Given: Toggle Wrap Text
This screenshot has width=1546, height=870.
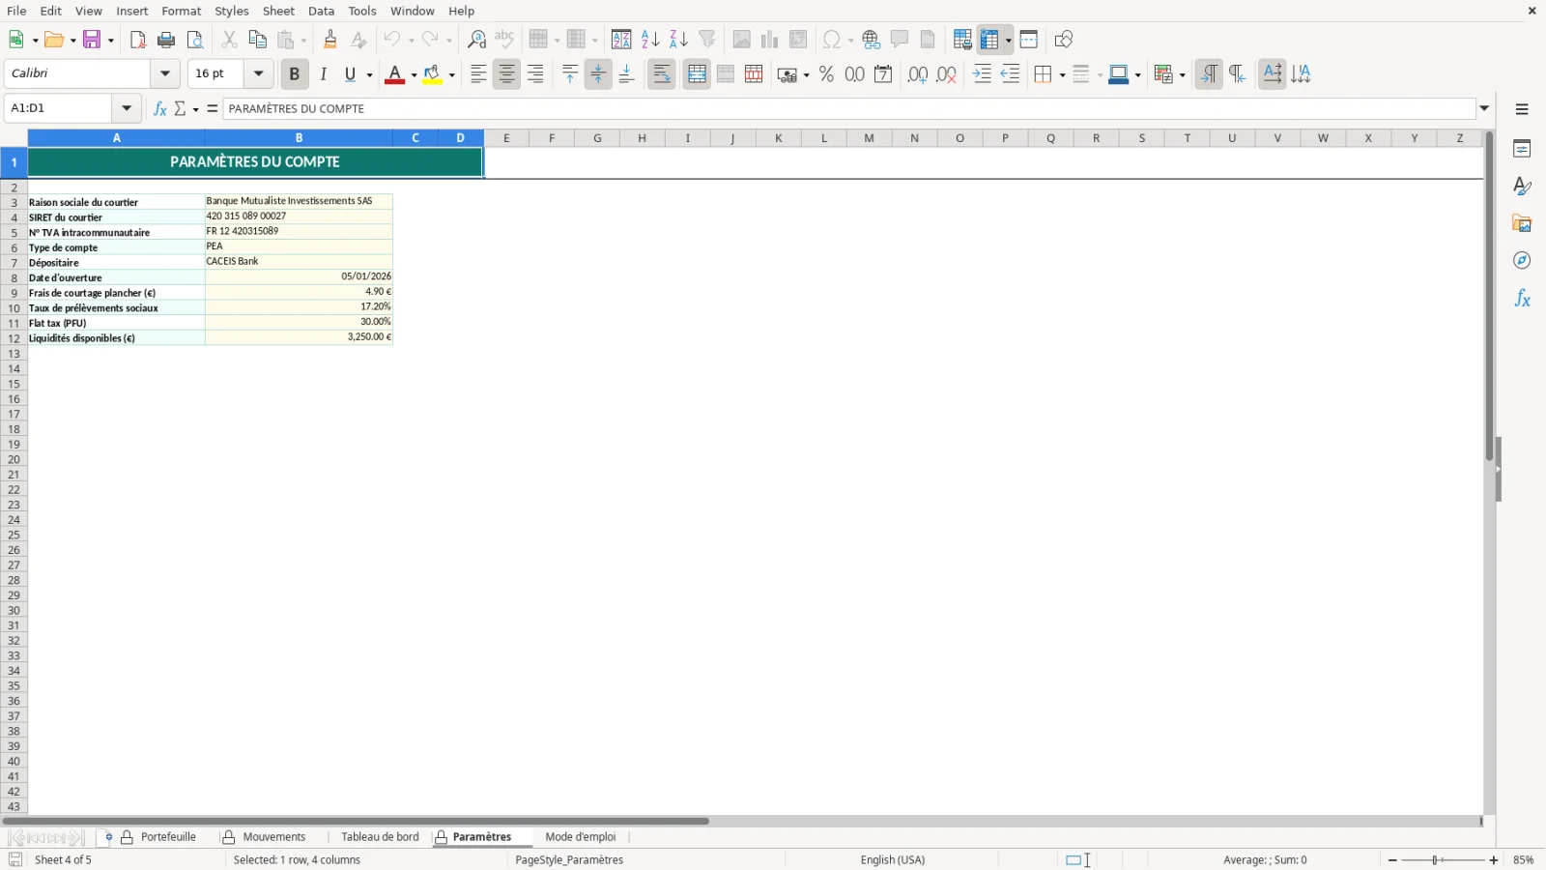Looking at the screenshot, I should pos(662,74).
